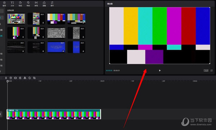Enter fullscreen preview mode
Viewport: 216px width, 130px height.
pos(211,70)
